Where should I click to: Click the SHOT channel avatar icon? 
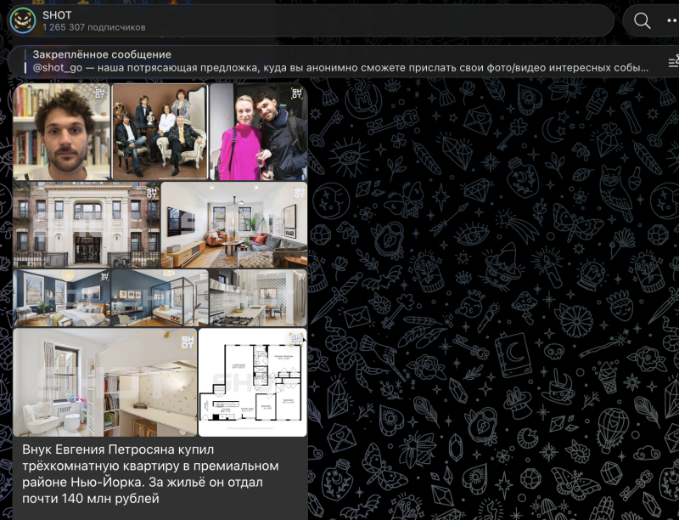pos(23,20)
